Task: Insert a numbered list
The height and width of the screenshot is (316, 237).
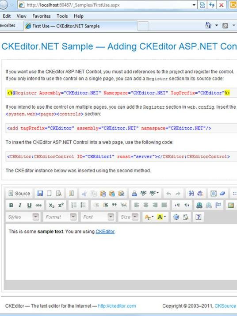Action: tap(74, 205)
